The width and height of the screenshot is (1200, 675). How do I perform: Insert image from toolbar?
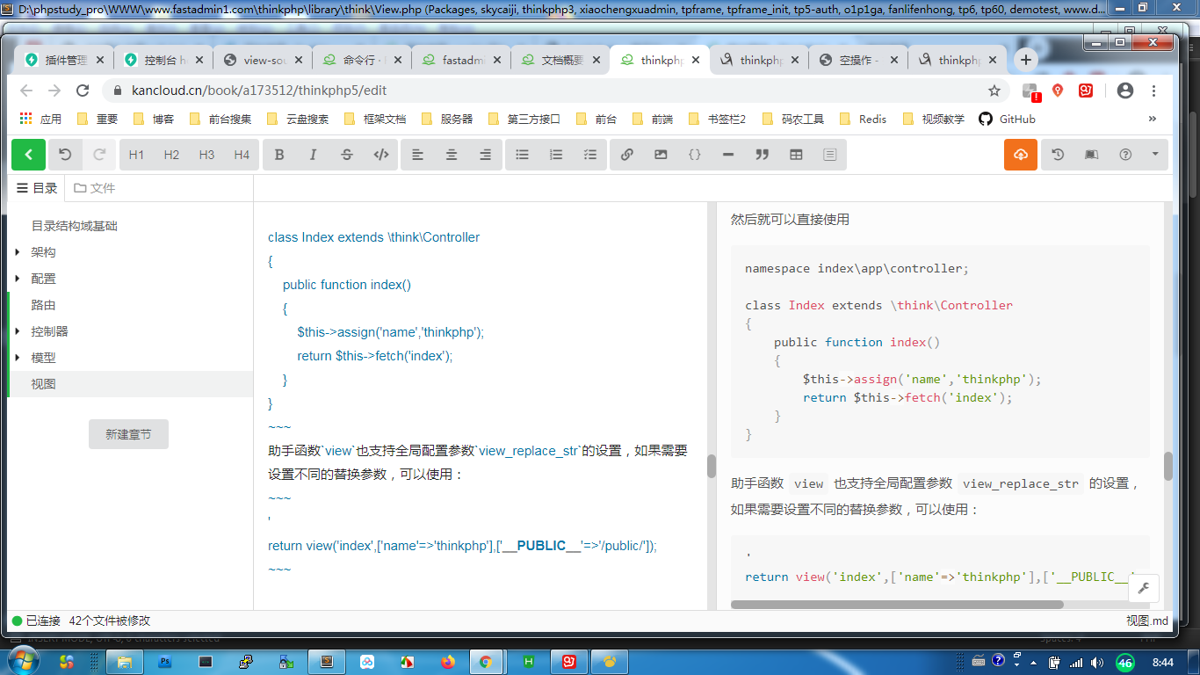click(661, 155)
